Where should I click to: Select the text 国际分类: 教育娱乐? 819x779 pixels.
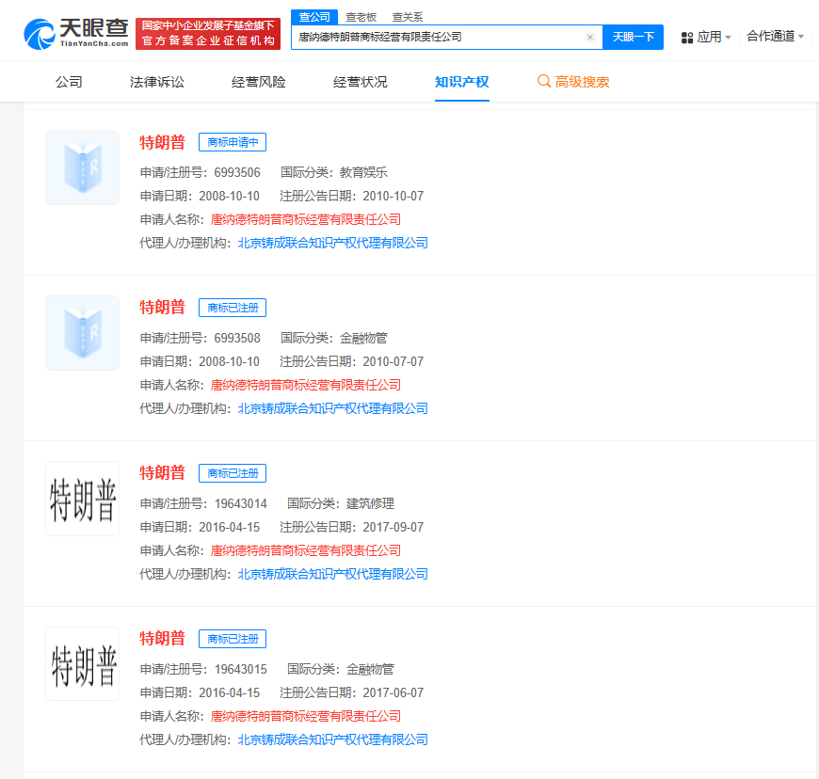334,172
